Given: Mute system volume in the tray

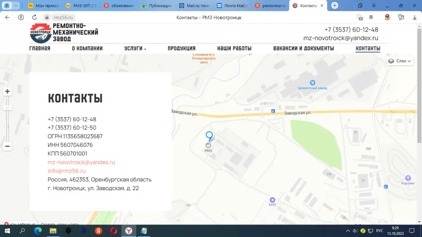Looking at the screenshot, I should (355, 230).
